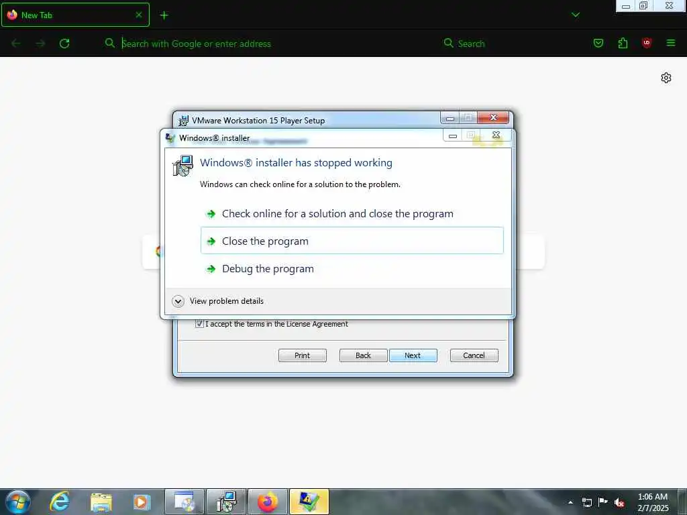This screenshot has width=687, height=515.
Task: Minimize the VMware Workstation Setup window
Action: coord(450,118)
